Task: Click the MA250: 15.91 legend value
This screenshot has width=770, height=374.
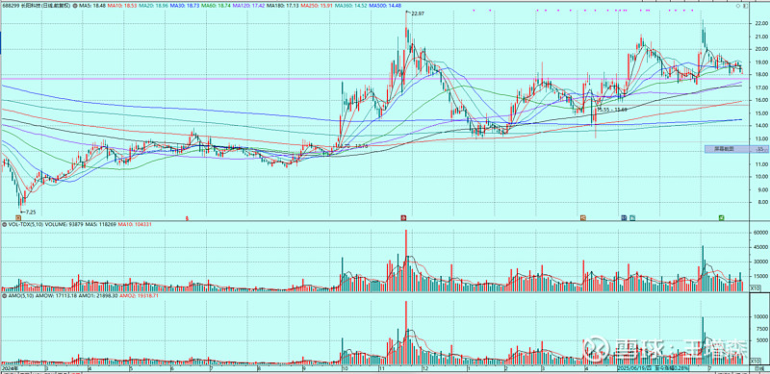Action: click(x=316, y=6)
